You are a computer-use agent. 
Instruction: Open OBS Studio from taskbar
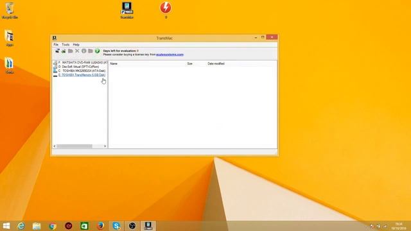[132, 226]
